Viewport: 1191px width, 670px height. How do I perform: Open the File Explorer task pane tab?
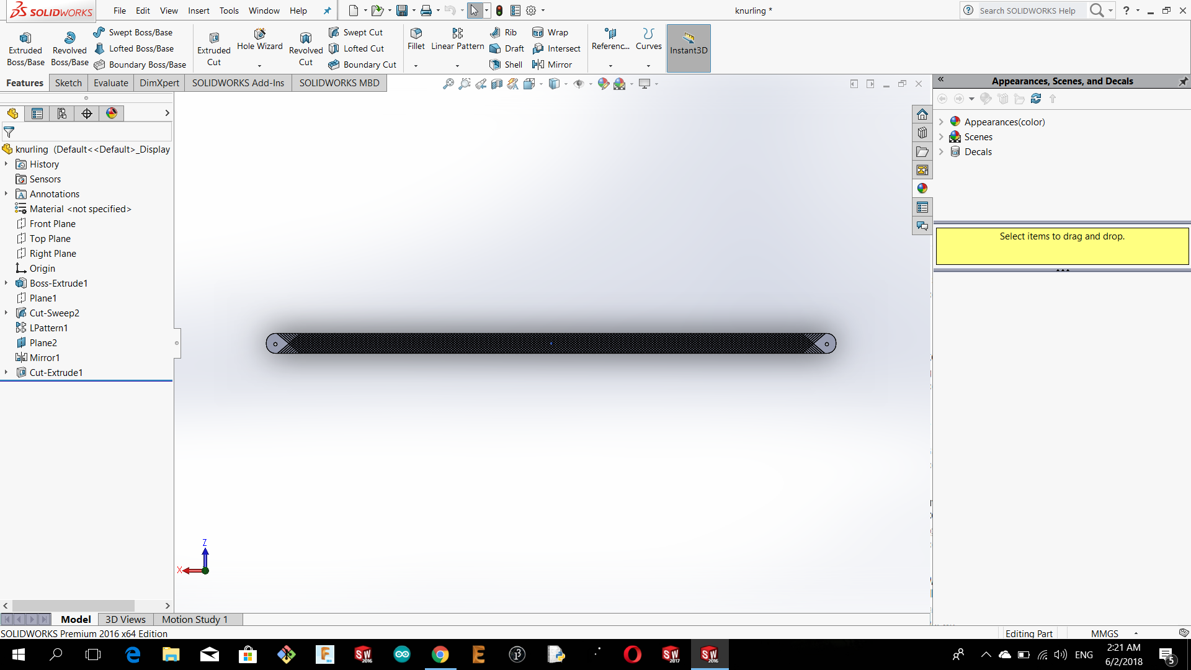[922, 151]
